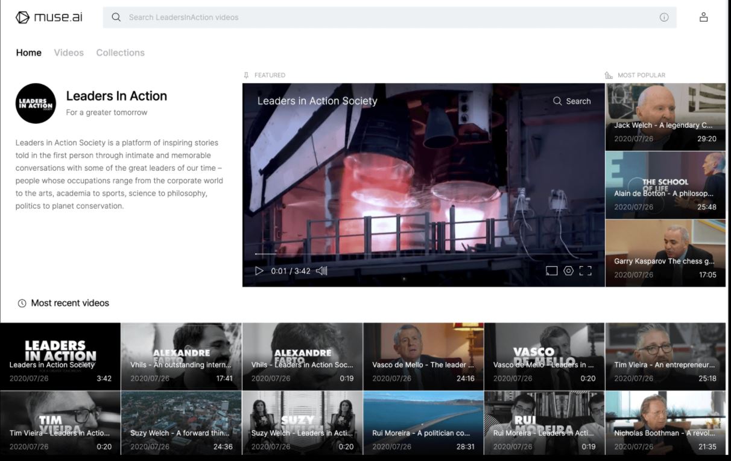Screen dimensions: 731x461
Task: Click the Most recent videos heading
Action: coord(70,303)
